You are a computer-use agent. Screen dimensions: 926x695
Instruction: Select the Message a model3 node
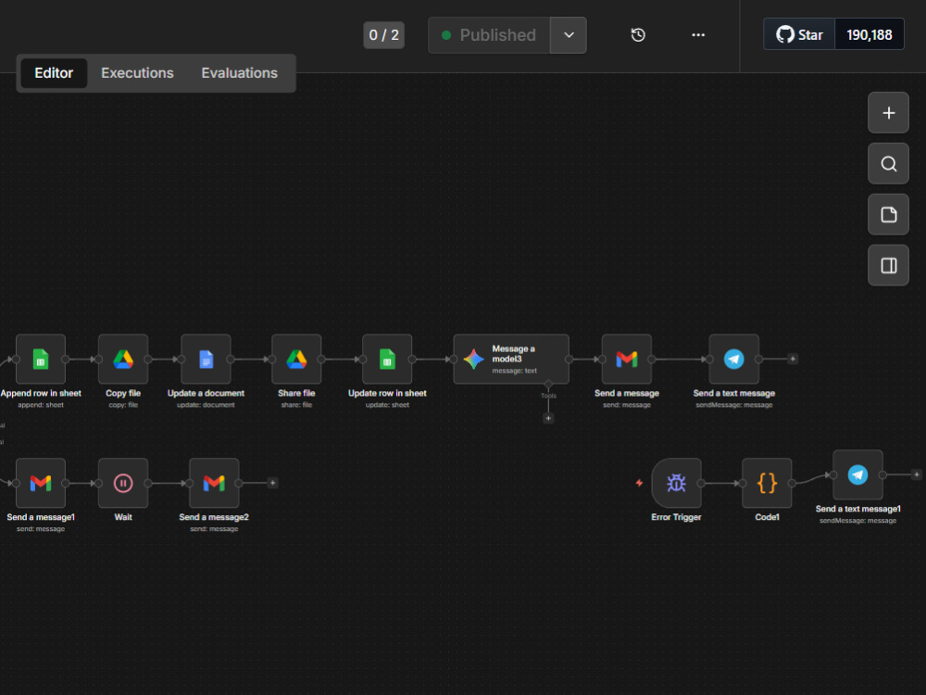tap(511, 359)
